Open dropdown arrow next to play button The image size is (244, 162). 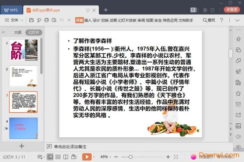(94, 157)
